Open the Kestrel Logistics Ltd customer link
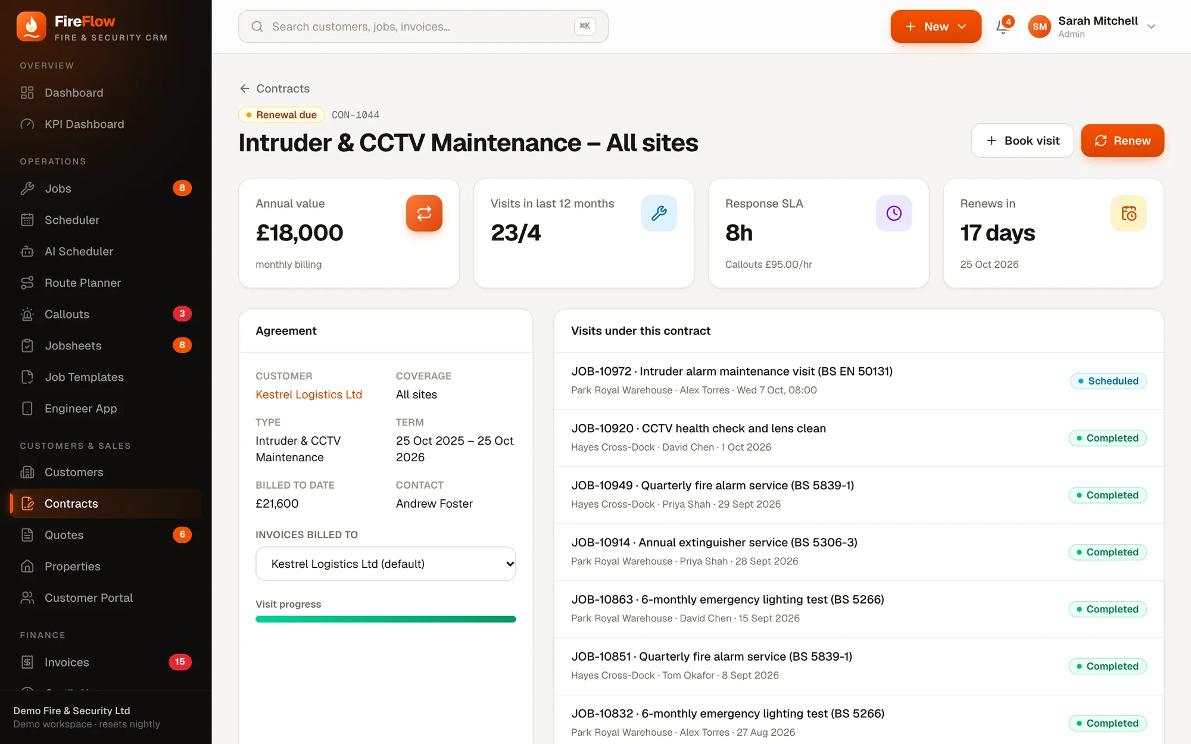The width and height of the screenshot is (1191, 744). [308, 395]
